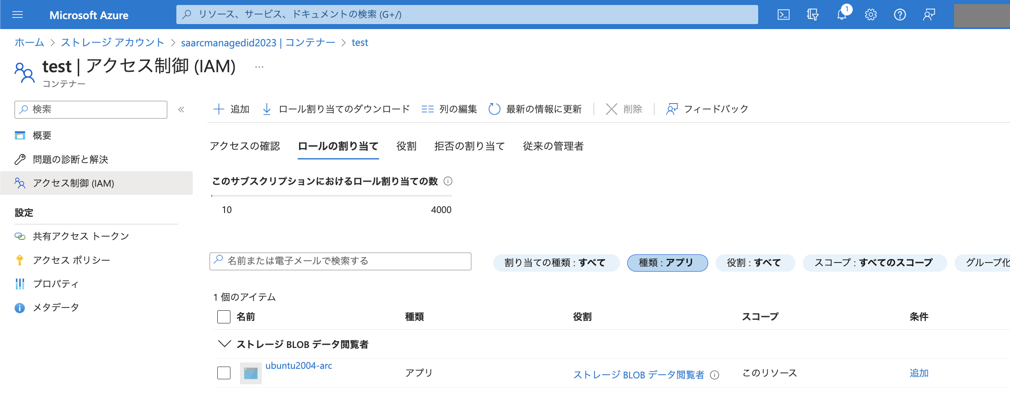This screenshot has height=397, width=1010.
Task: Open the ellipsis more options next to the title
Action: pyautogui.click(x=259, y=67)
